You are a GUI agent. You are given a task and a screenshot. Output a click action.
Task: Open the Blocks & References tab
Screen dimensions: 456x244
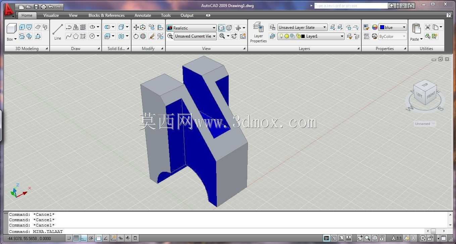click(106, 15)
